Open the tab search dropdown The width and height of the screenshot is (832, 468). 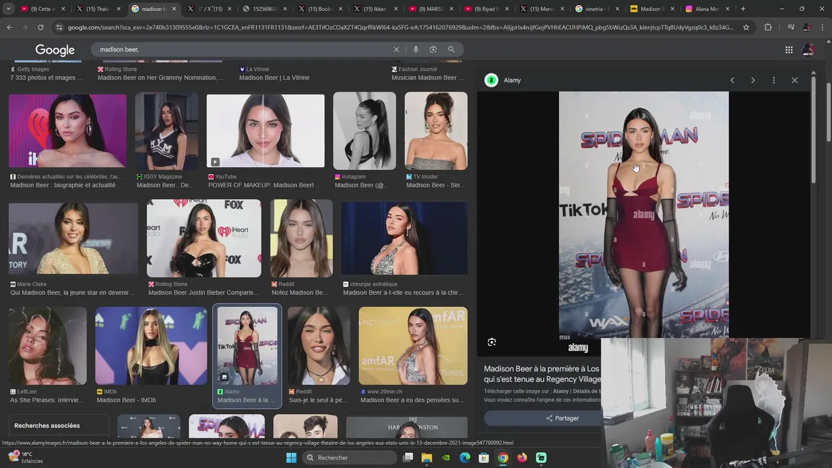(x=8, y=9)
